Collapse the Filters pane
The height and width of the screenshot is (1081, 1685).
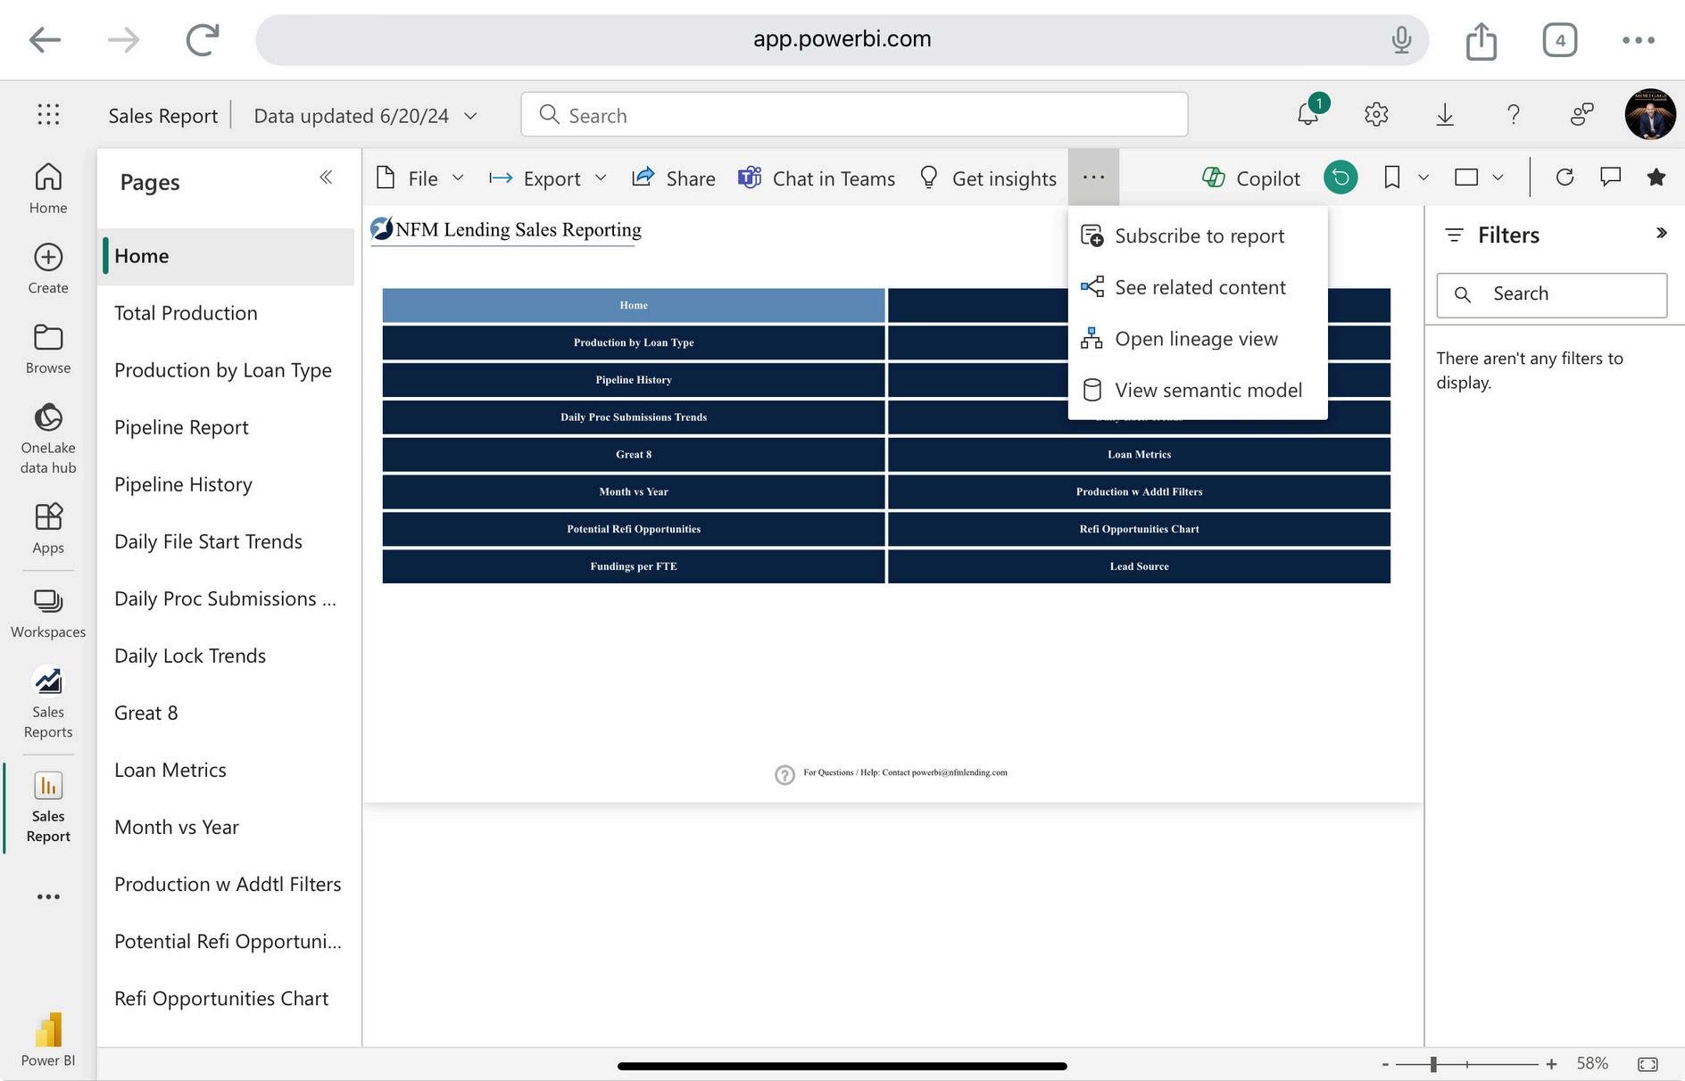click(1661, 233)
